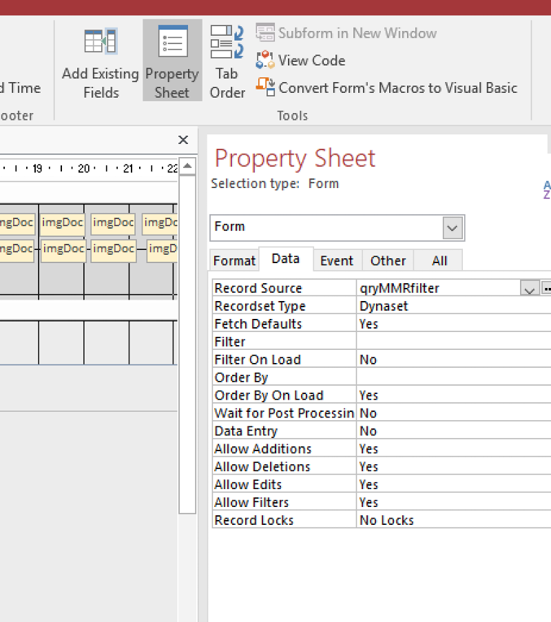Screen dimensions: 551x622
Task: Click the empty Filter property field
Action: [x=454, y=342]
